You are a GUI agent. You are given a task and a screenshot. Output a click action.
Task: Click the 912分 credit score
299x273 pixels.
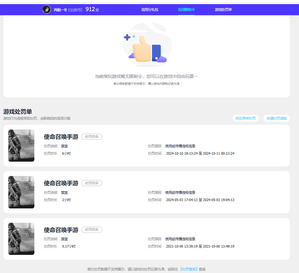click(x=92, y=9)
